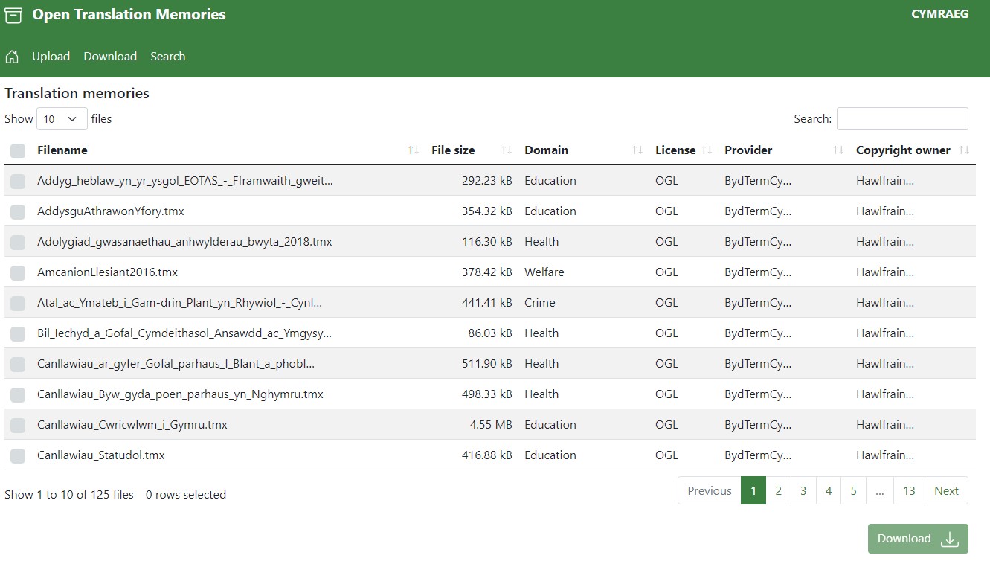Focus the table Search input field
The image size is (990, 567).
902,119
